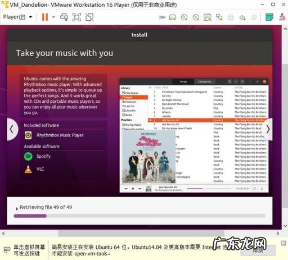Click 'Retrieving file 49 of 49' status text

[46, 207]
